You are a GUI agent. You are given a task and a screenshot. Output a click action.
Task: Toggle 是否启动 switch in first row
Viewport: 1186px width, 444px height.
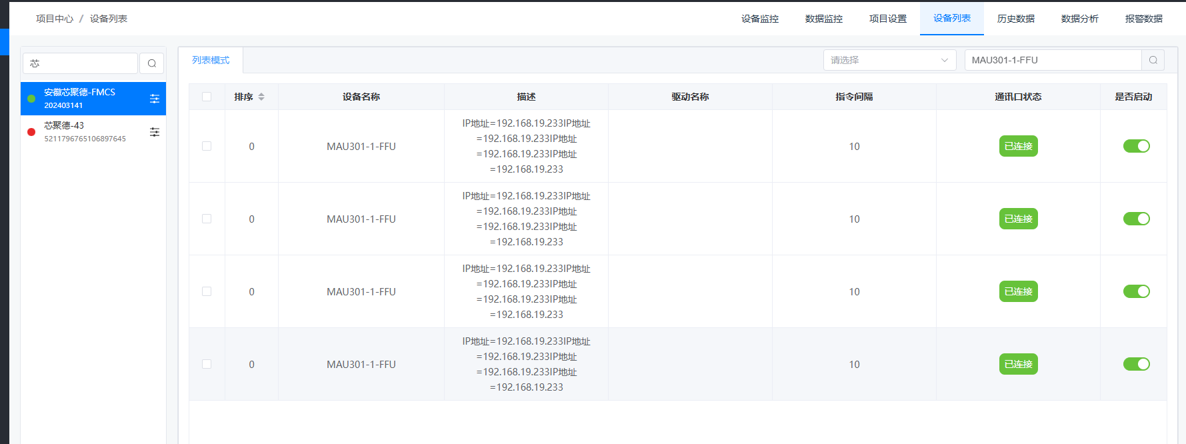click(x=1137, y=146)
